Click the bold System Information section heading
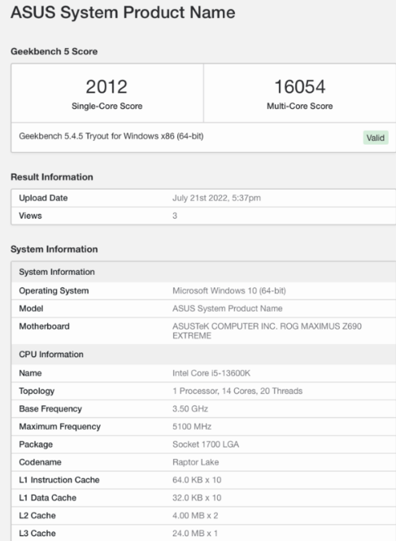This screenshot has height=541, width=396. click(x=54, y=249)
